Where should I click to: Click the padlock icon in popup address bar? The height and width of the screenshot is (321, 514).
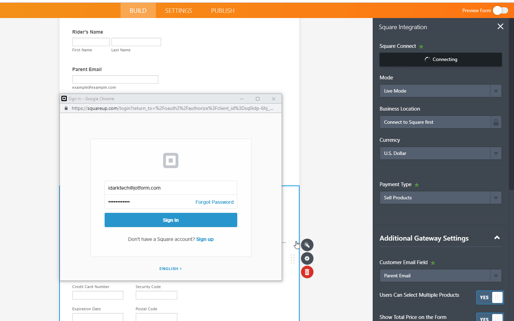66,109
